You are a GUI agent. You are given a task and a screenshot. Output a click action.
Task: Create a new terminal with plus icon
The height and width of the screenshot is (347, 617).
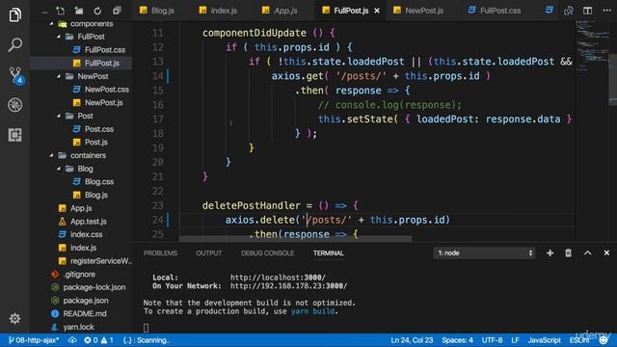tap(550, 253)
